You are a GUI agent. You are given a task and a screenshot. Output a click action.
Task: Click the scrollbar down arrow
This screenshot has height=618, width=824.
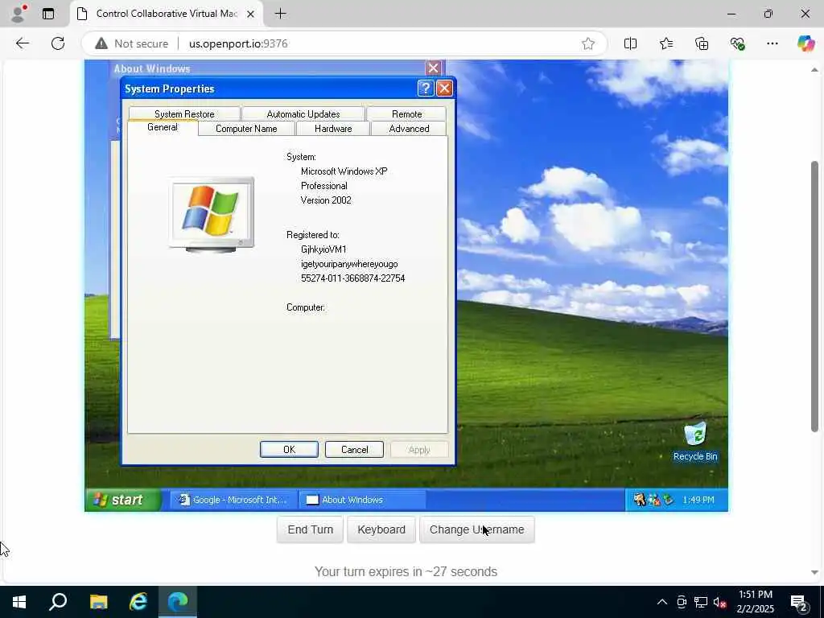click(814, 572)
